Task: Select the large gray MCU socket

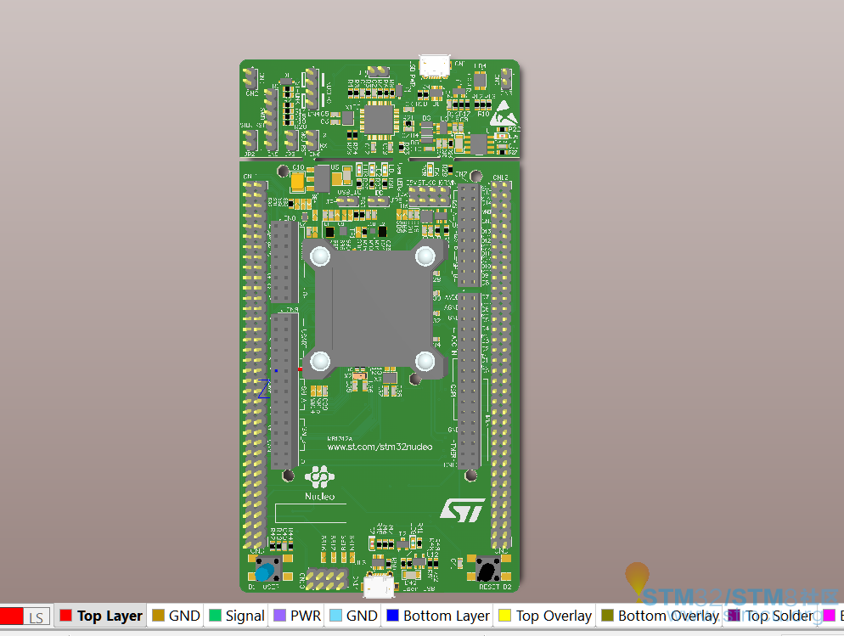Action: tap(374, 309)
